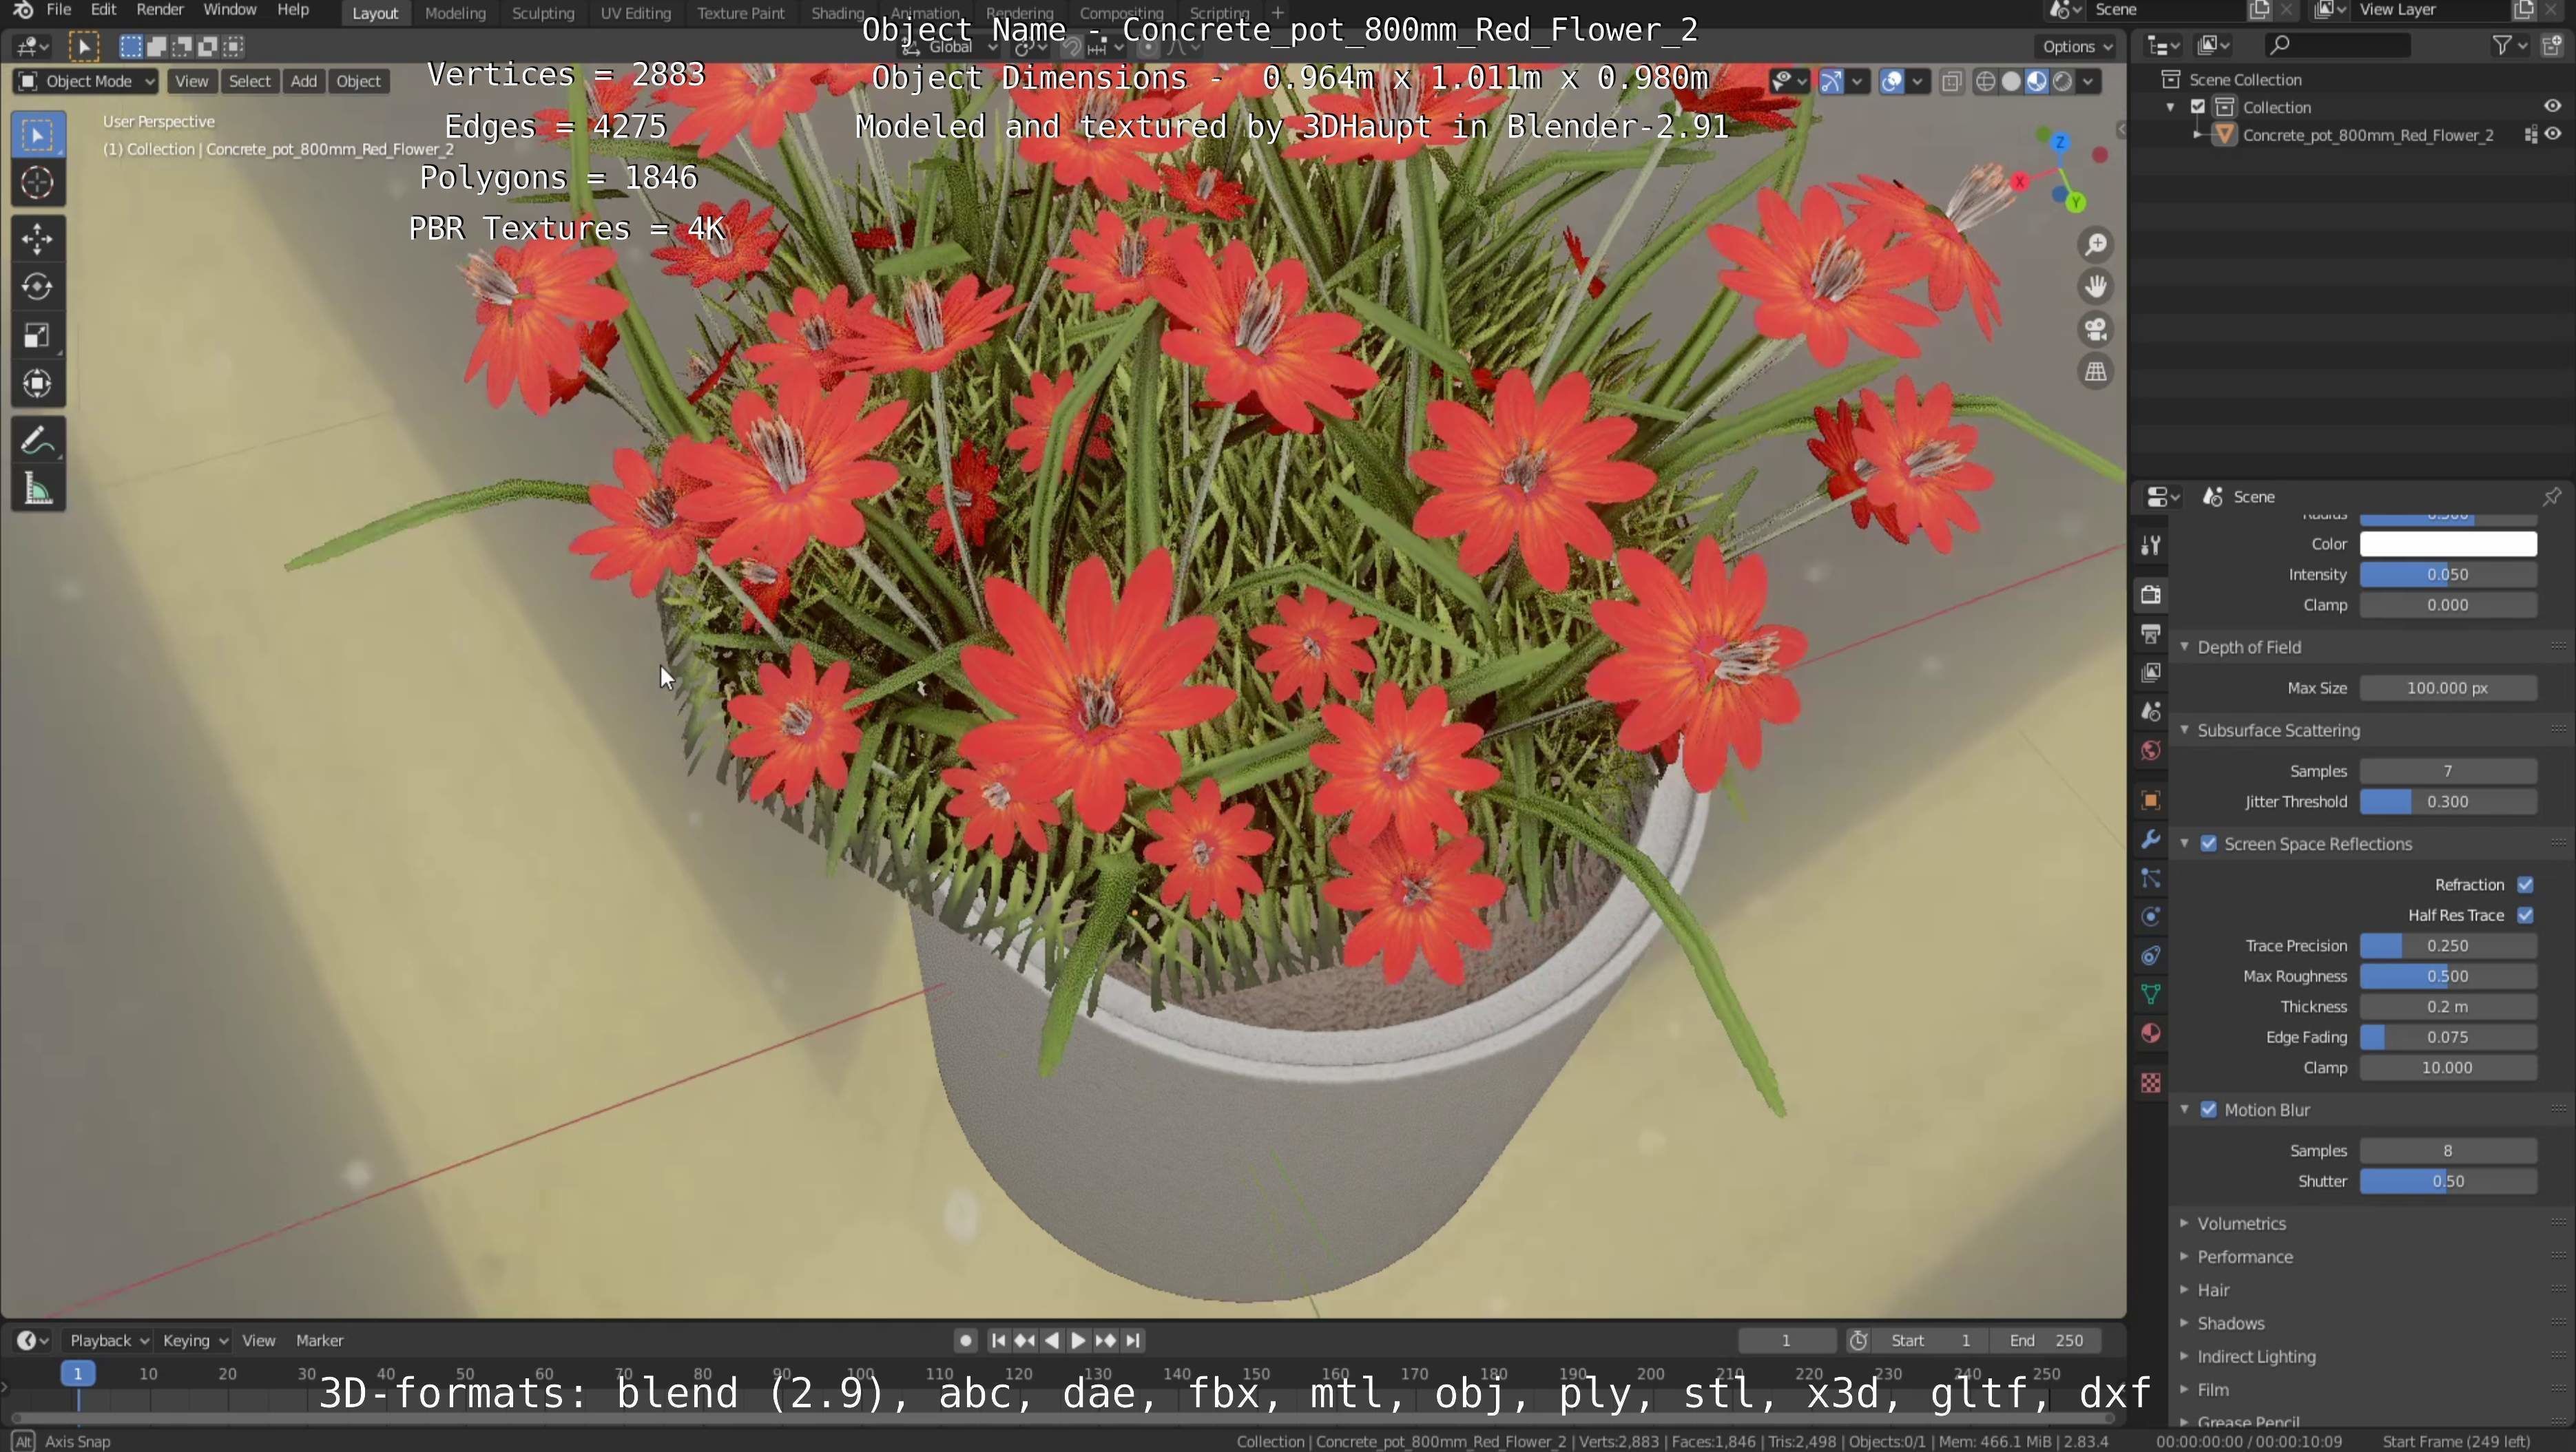Open the Object properties tab
The height and width of the screenshot is (1452, 2576).
tap(2150, 801)
